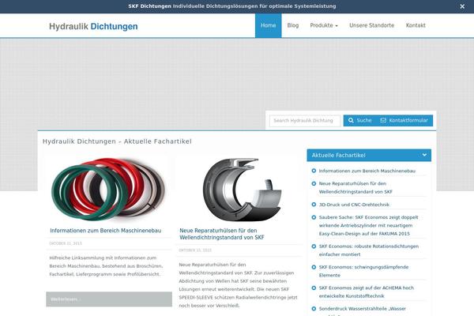Click bullet icon beside schwingungsdämpfende Elemente entry
This screenshot has height=316, width=474.
pos(314,267)
